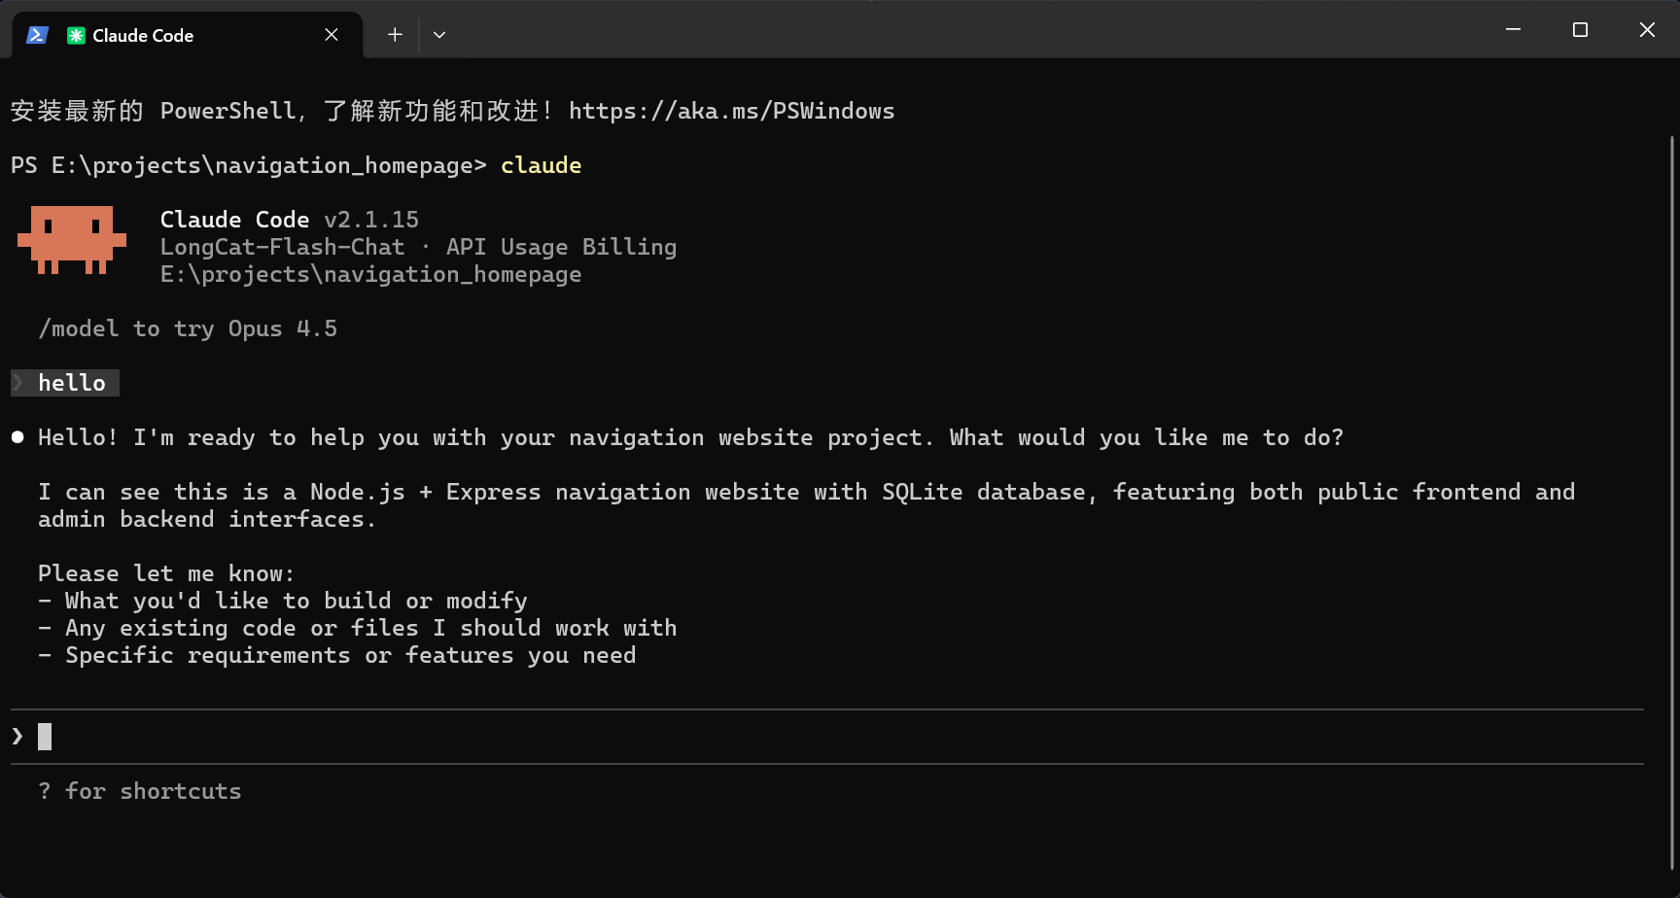The width and height of the screenshot is (1680, 898).
Task: Click the '/model to try Opus 4.5' hint text
Action: point(187,328)
